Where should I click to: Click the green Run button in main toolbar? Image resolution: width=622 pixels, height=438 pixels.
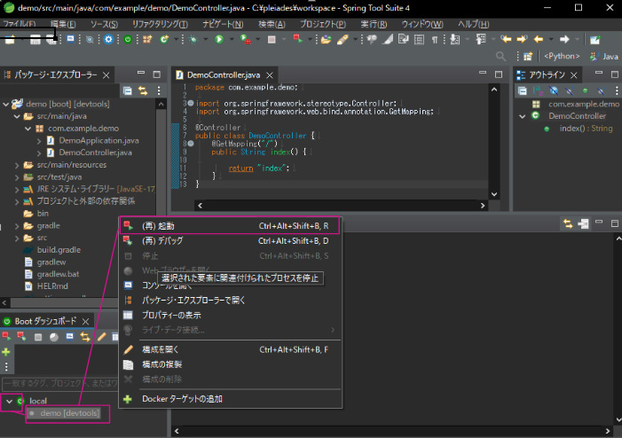pos(219,39)
